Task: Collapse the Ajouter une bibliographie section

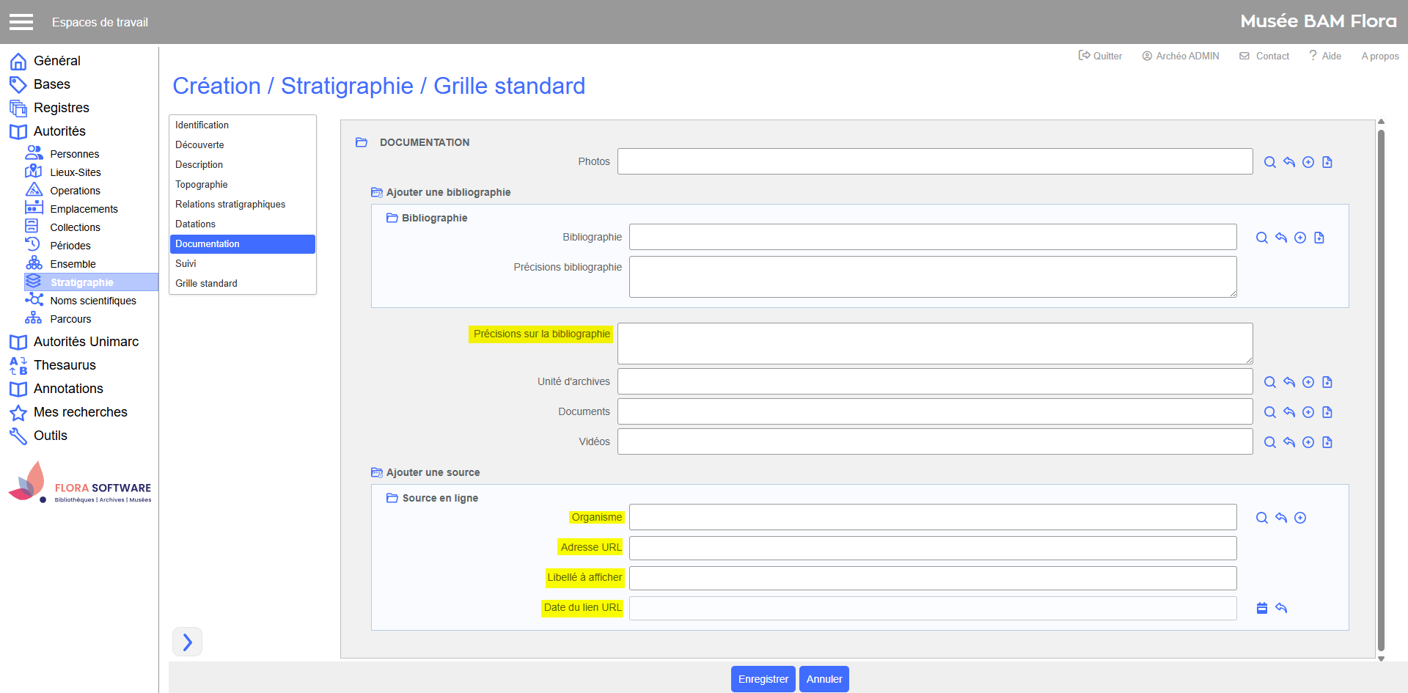Action: [376, 192]
